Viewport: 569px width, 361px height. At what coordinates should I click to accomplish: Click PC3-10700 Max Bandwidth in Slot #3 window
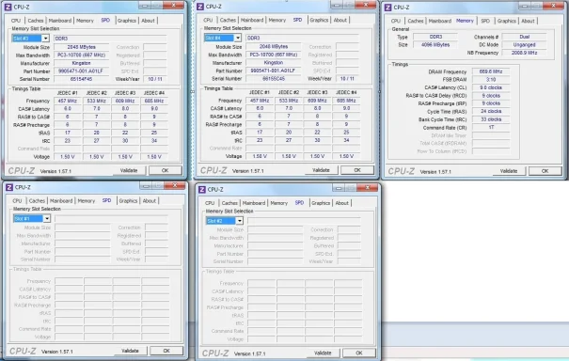[x=81, y=55]
